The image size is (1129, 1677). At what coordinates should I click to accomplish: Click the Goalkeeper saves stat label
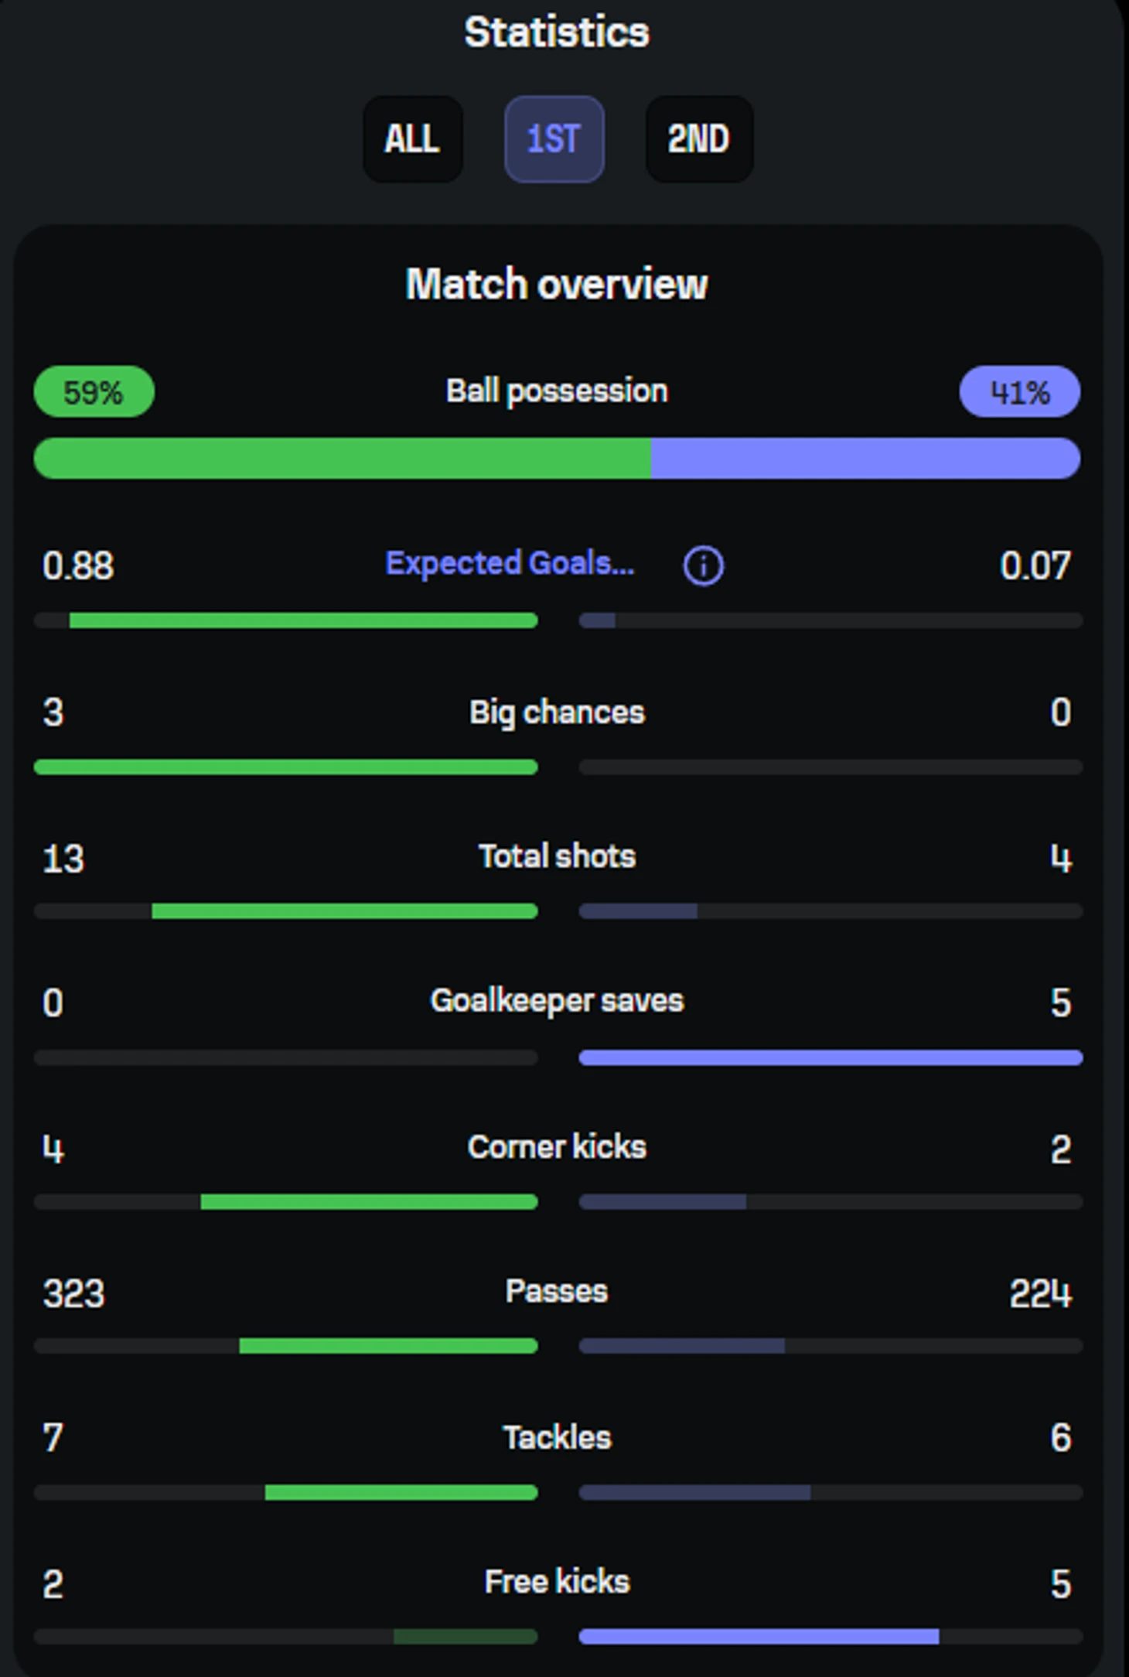click(x=557, y=1001)
